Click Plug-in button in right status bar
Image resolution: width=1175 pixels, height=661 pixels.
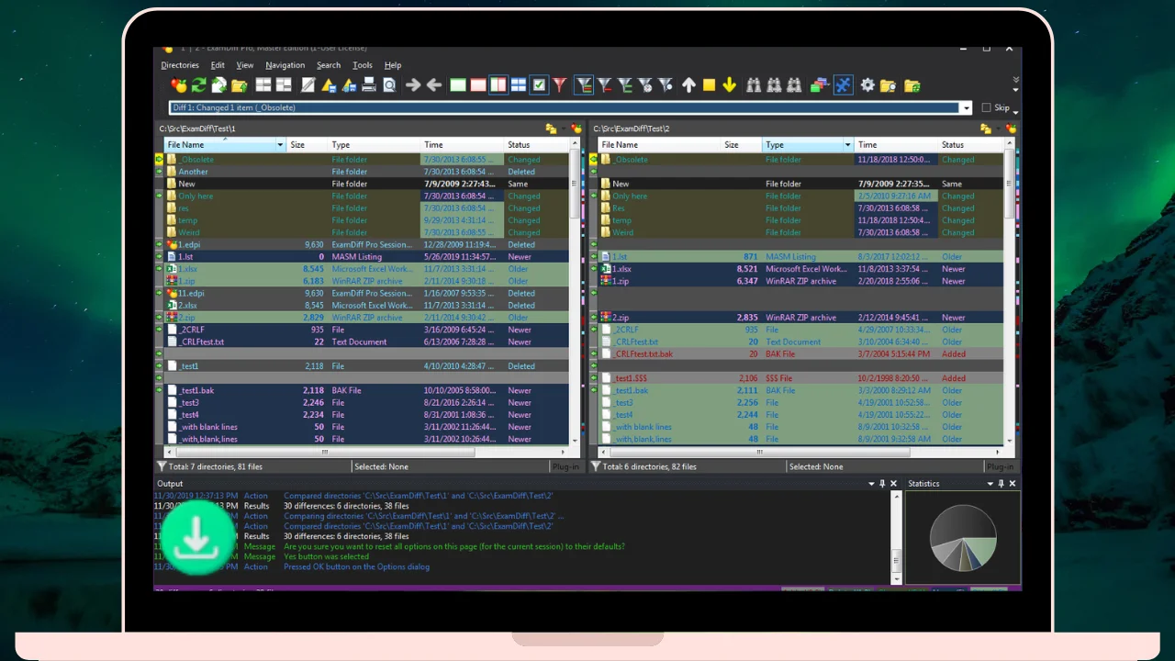1000,466
